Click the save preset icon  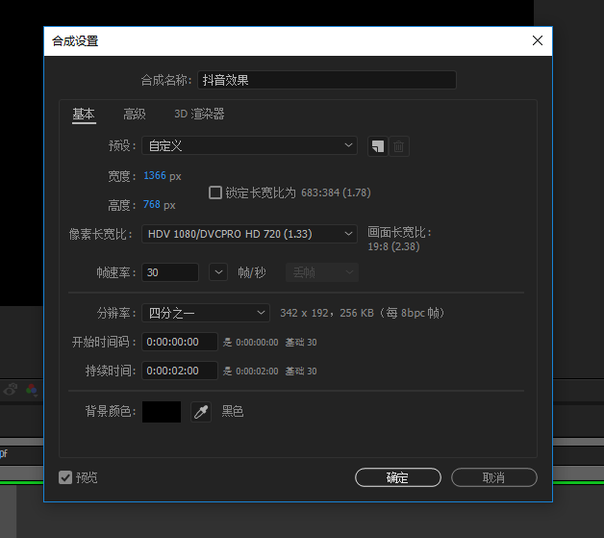[x=378, y=146]
